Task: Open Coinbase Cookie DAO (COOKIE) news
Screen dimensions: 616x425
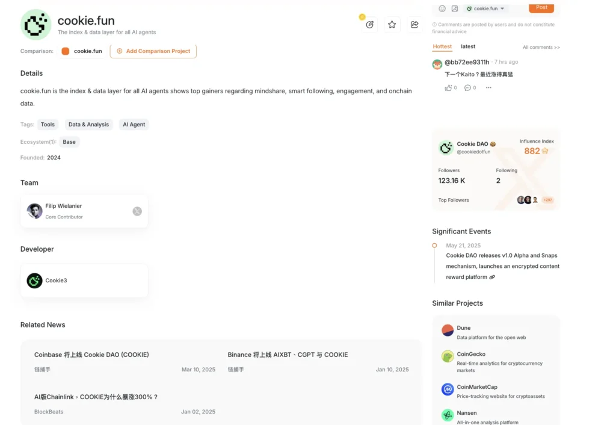Action: 91,355
